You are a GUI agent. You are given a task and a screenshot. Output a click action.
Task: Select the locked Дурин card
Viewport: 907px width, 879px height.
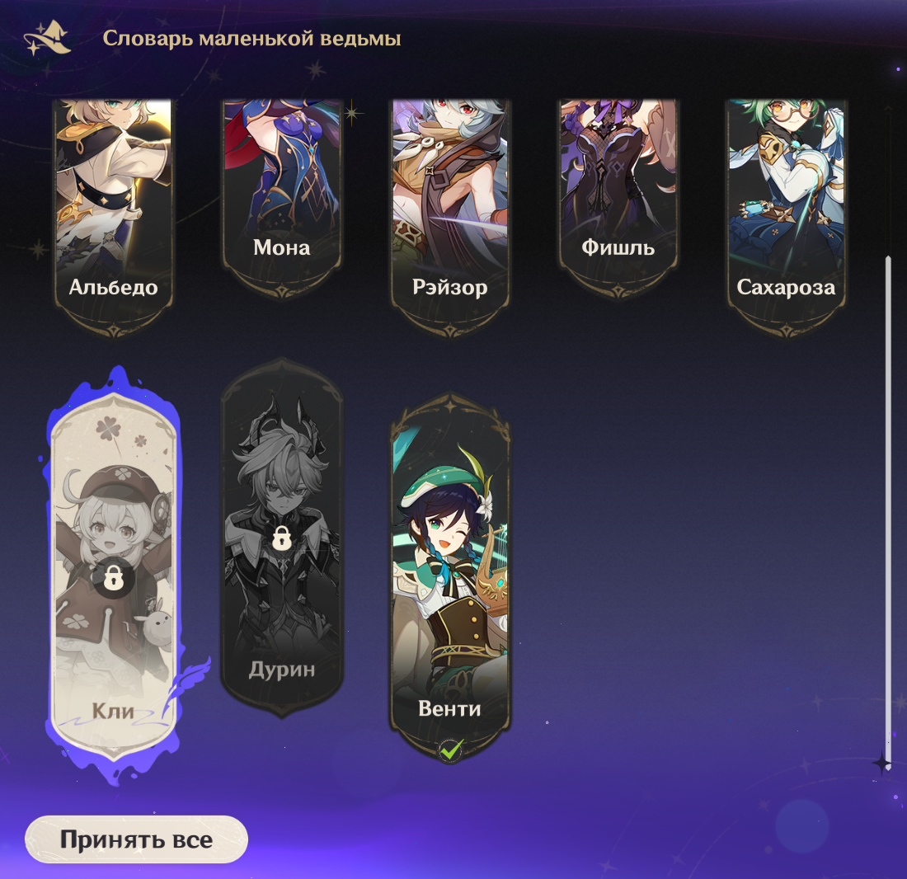click(282, 538)
